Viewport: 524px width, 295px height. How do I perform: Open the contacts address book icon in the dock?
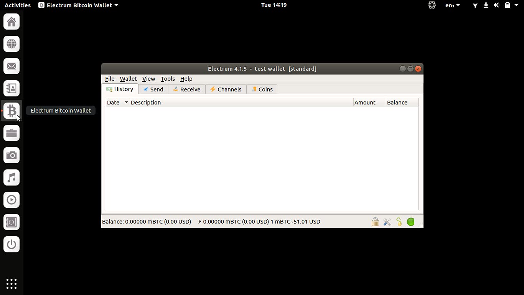point(12,89)
